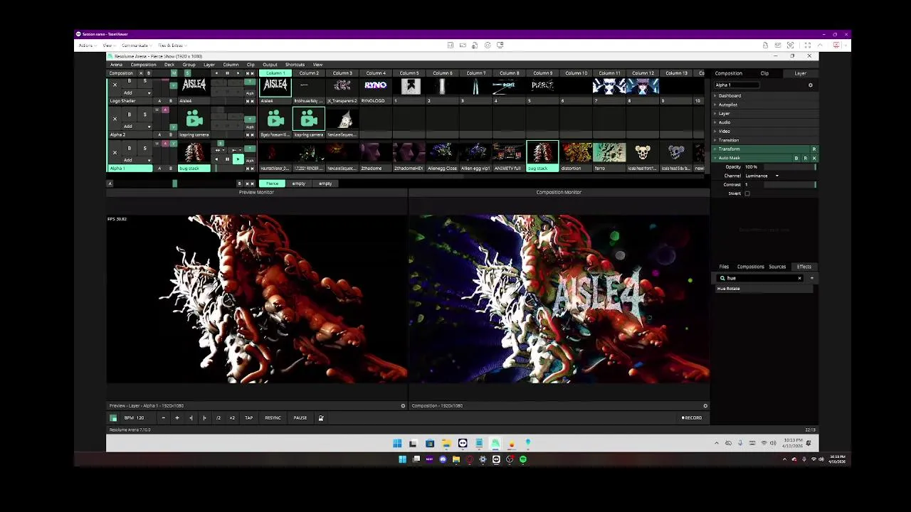This screenshot has width=911, height=512.
Task: Adjust the Auto Mask Opacity slider
Action: (x=790, y=166)
